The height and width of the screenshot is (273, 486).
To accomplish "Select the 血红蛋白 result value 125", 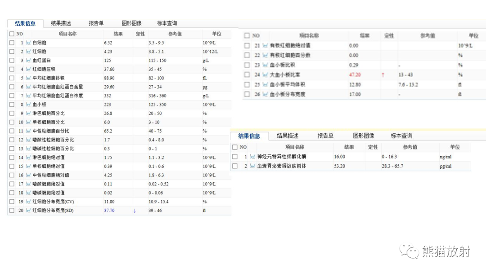I will (x=107, y=60).
